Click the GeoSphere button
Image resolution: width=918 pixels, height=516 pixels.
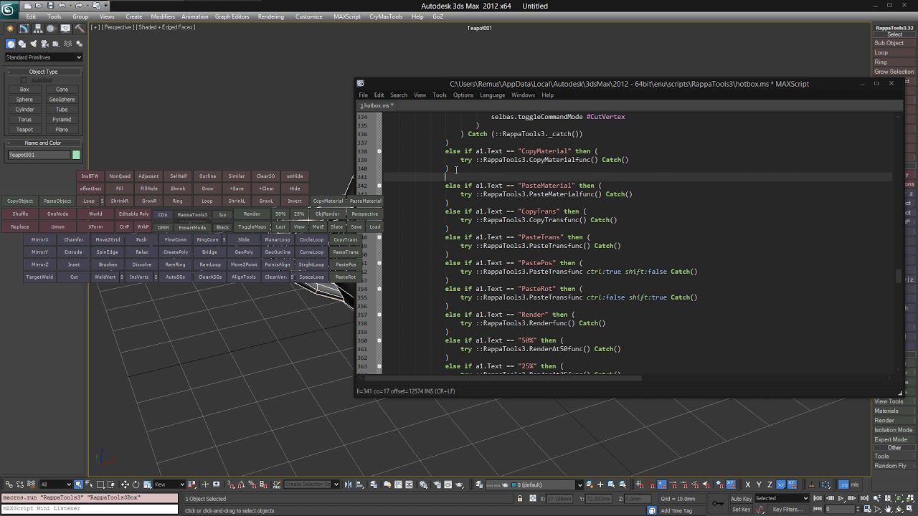coord(62,100)
